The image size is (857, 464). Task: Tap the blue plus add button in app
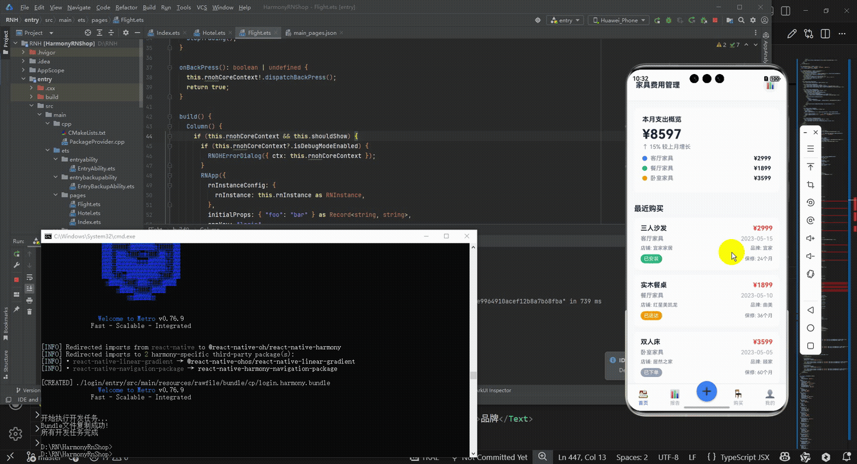pyautogui.click(x=707, y=391)
